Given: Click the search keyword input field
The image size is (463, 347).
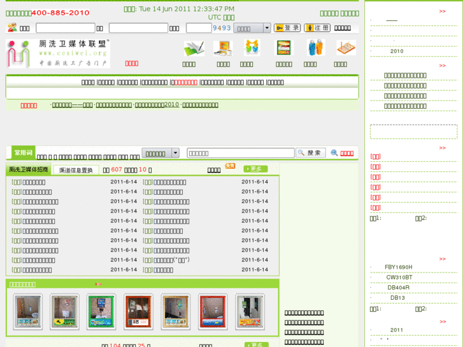Looking at the screenshot, I should (x=240, y=153).
